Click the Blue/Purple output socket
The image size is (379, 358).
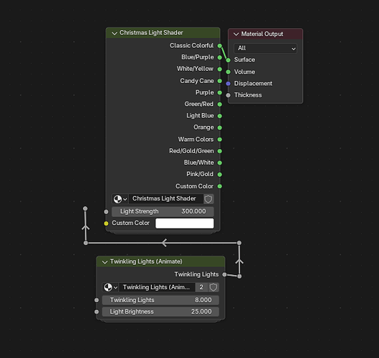[220, 57]
